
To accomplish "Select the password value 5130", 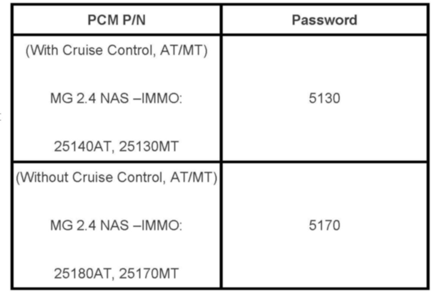I will click(324, 99).
